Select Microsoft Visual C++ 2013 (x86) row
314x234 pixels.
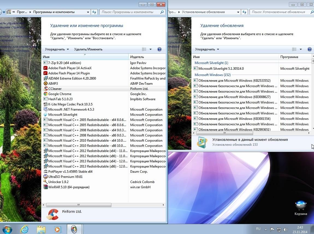(x=104, y=166)
